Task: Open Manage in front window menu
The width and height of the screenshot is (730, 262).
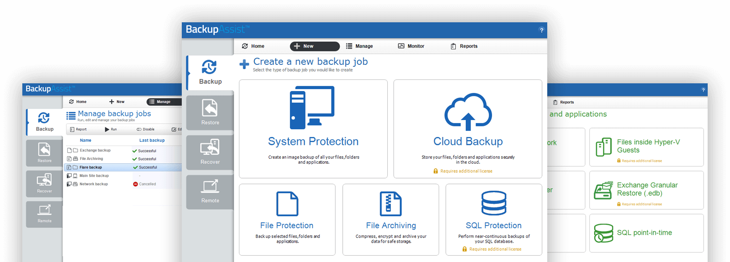Action: (x=359, y=46)
